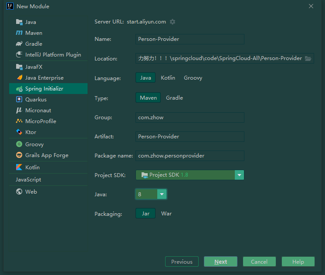Select the Java module type icon

[x=19, y=22]
